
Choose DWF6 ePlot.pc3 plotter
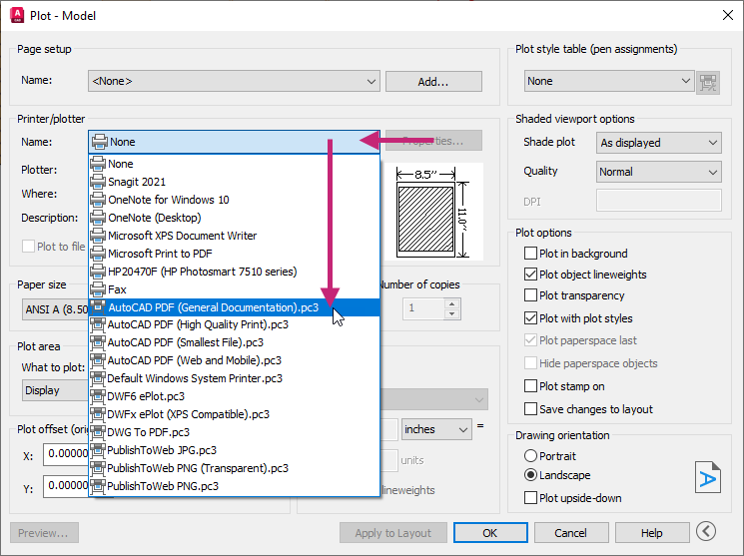(235, 396)
